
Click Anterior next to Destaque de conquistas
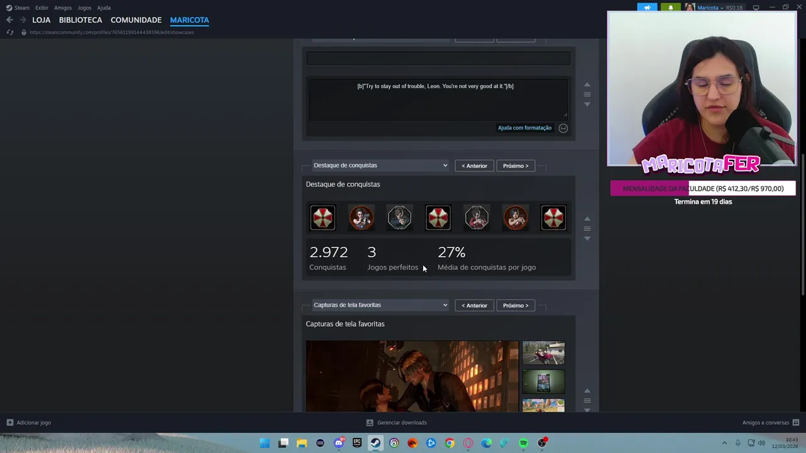[474, 165]
